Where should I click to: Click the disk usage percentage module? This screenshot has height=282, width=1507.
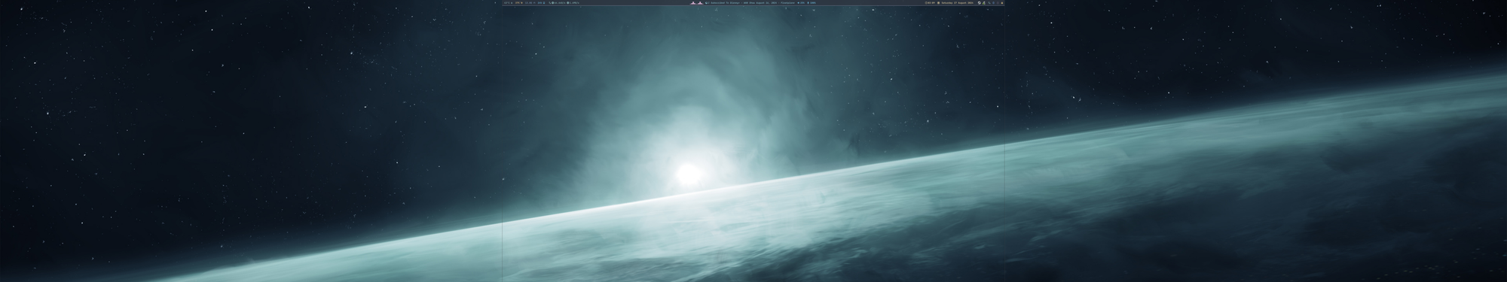[541, 3]
